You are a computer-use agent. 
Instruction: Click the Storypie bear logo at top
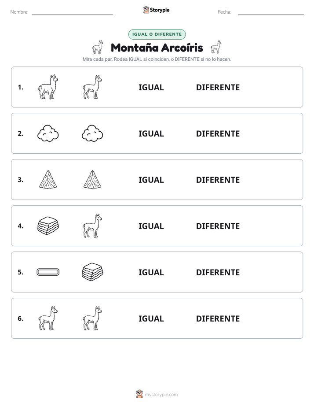pos(146,10)
